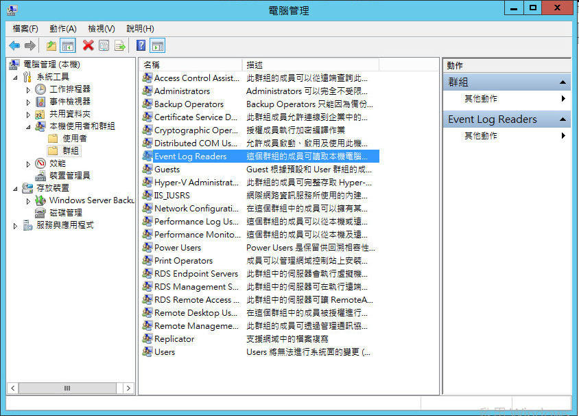Click the red X Delete icon
Screen dimensions: 579x416
[88, 45]
